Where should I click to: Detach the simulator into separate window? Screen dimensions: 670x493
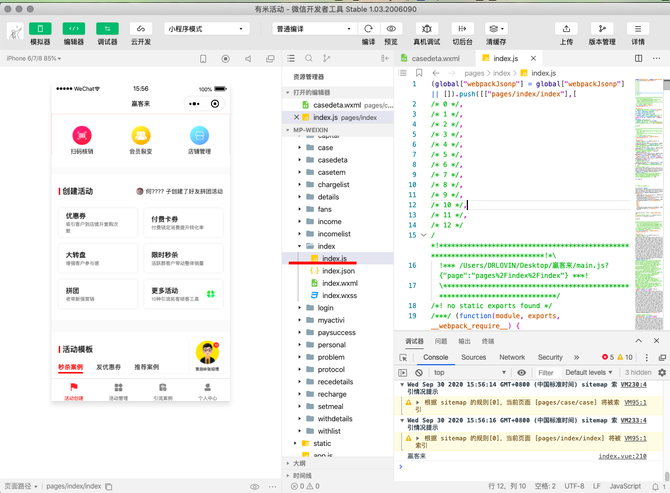click(x=270, y=59)
